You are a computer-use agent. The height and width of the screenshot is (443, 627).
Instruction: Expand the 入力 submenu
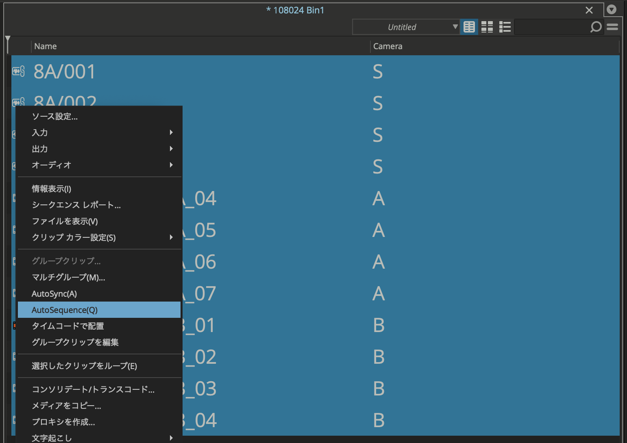point(99,132)
